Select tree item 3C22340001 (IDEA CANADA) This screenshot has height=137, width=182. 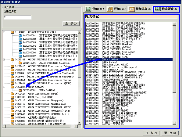click(x=39, y=90)
